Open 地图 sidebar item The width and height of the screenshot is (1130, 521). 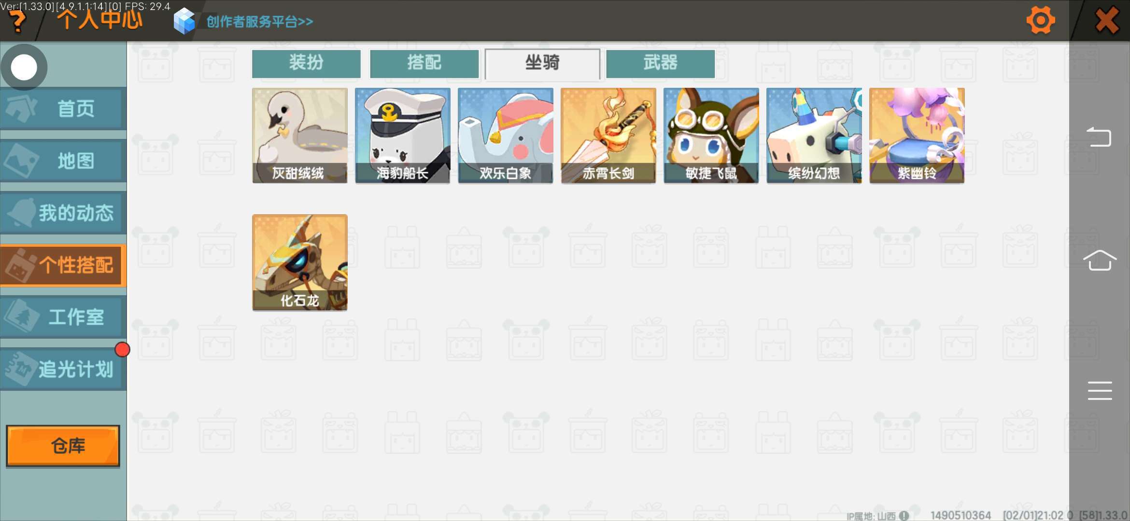pos(63,161)
